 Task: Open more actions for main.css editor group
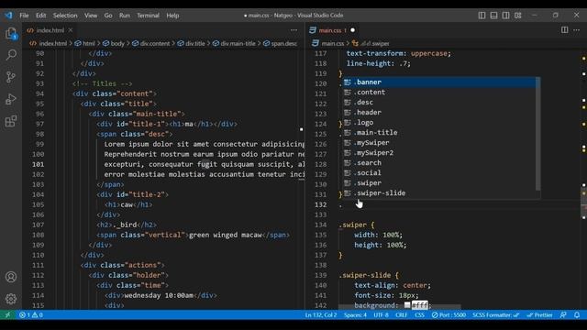[577, 30]
